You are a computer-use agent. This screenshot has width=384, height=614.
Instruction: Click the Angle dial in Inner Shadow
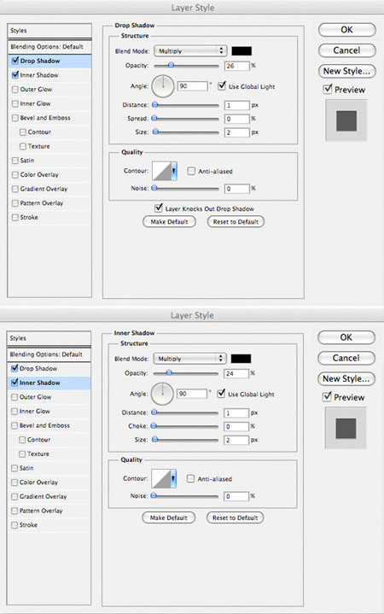[x=162, y=394]
